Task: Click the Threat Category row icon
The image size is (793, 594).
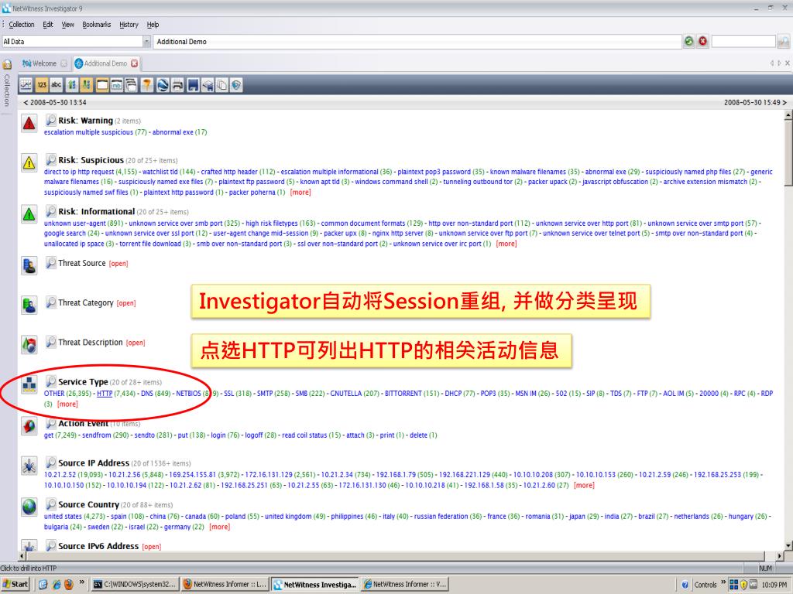Action: click(x=29, y=305)
